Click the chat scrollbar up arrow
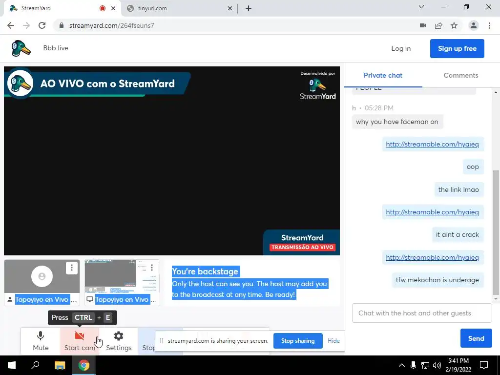Viewport: 500px width, 375px height. click(495, 92)
